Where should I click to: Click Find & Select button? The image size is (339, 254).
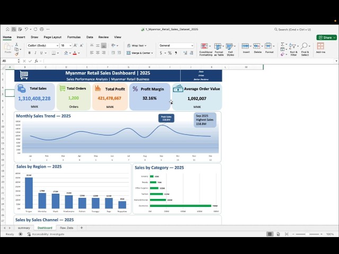pos(305,49)
